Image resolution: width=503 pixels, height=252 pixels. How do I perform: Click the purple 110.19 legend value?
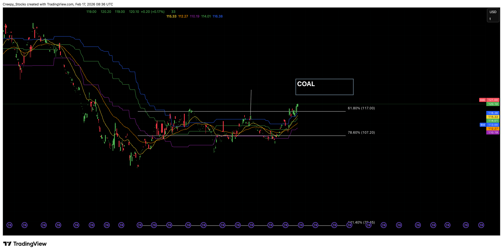click(195, 16)
